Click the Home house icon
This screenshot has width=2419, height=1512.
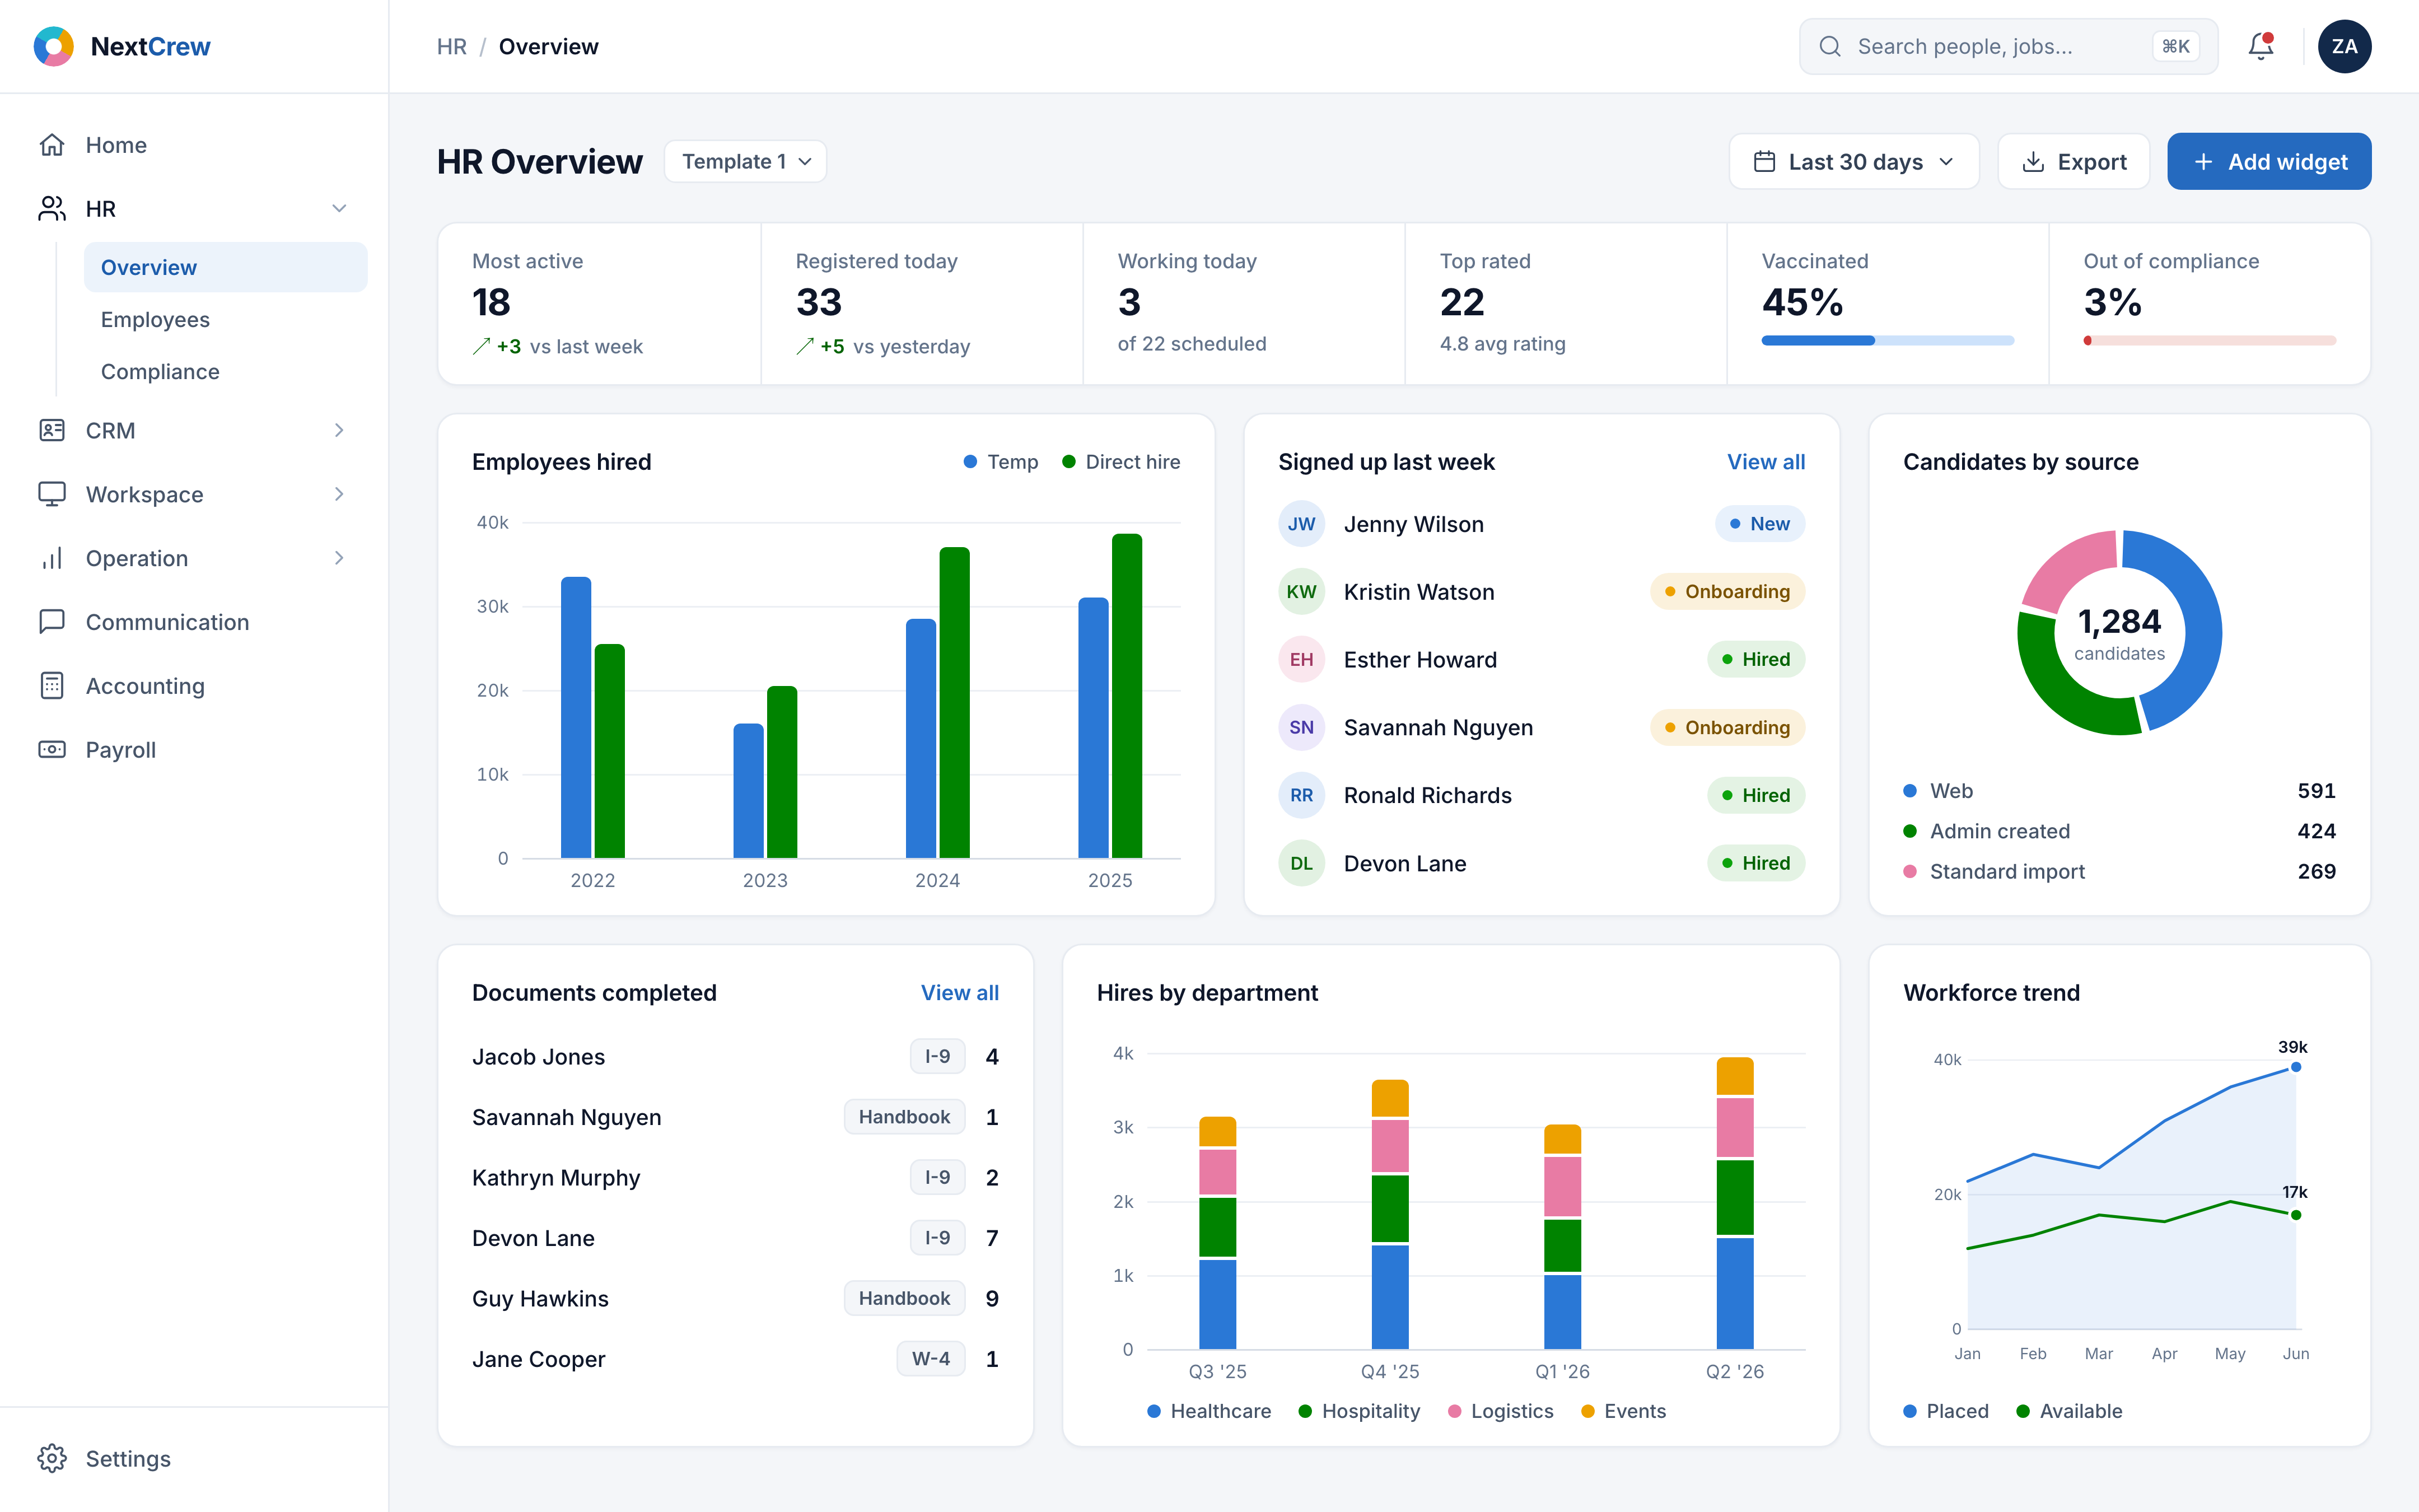(x=52, y=145)
